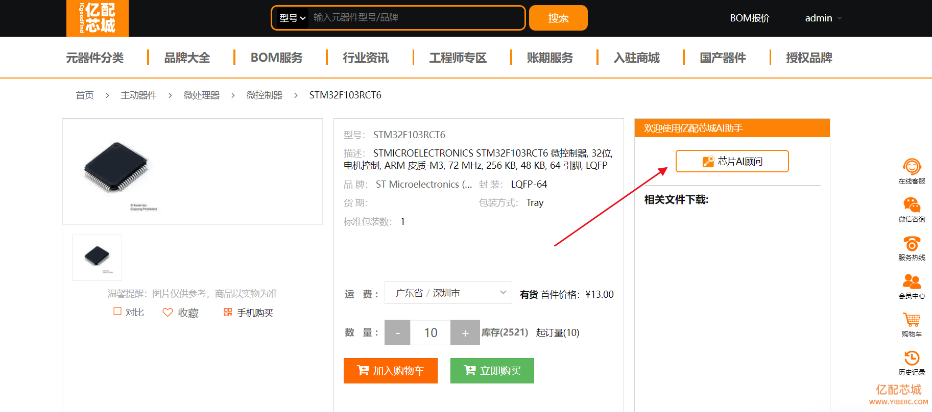The image size is (932, 412).
Task: Open WeChat consultation icon in sidebar
Action: coord(912,205)
